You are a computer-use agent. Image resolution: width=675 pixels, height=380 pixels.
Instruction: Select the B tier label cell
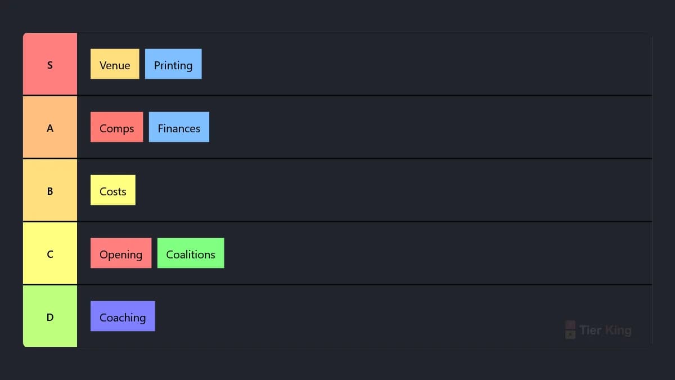pos(50,190)
